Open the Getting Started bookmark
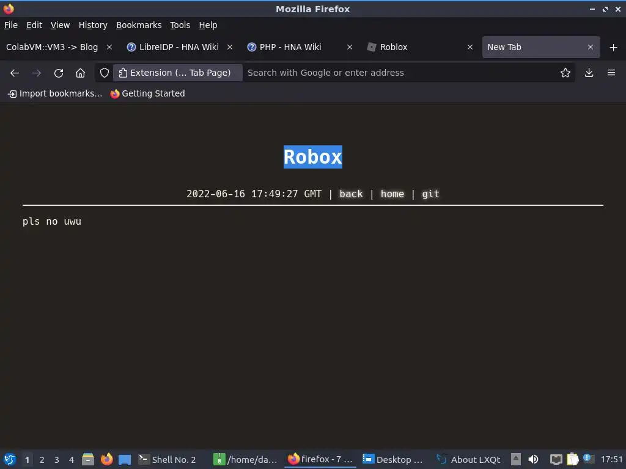626x469 pixels. coord(148,93)
